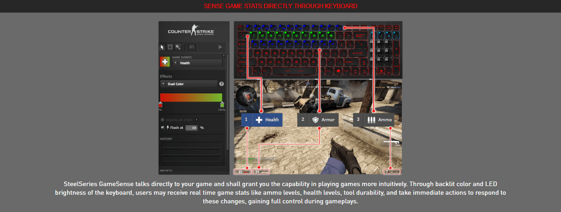The width and height of the screenshot is (561, 212).
Task: Open the Dual Color effects dropdown
Action: (x=189, y=84)
